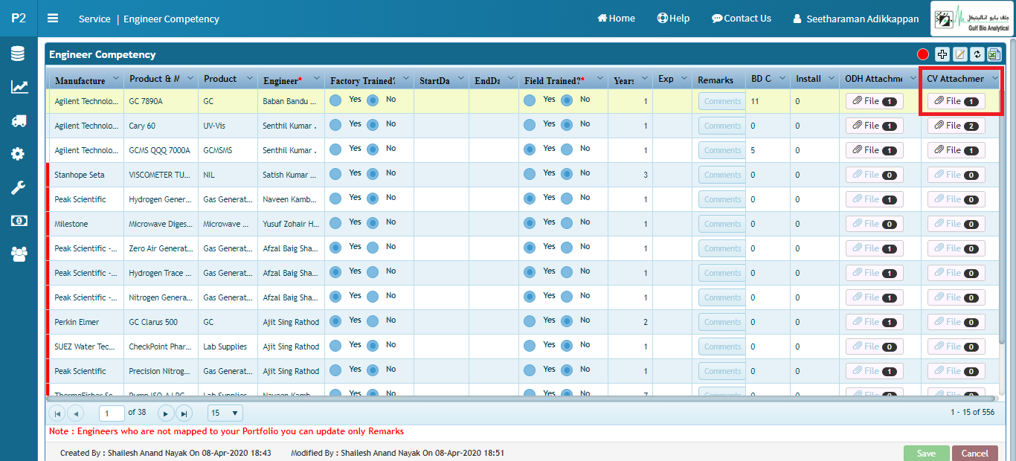Viewport: 1016px width, 461px height.
Task: Open Comments for Milestone row
Action: (722, 224)
